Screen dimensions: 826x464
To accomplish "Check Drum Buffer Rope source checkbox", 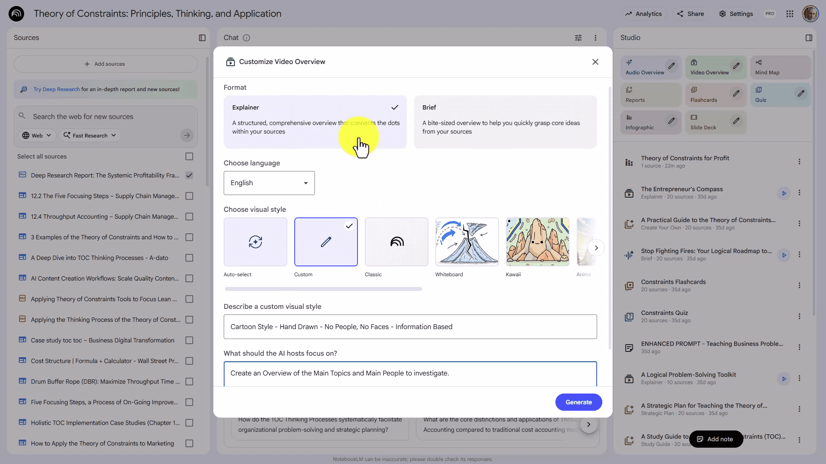I will pyautogui.click(x=189, y=382).
